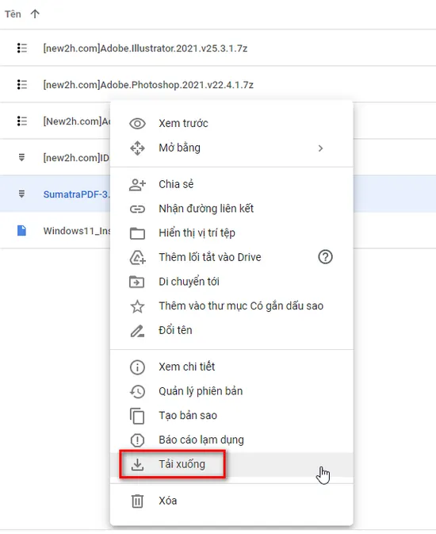Click the Tên column header
Image resolution: width=436 pixels, height=534 pixels.
[x=13, y=14]
